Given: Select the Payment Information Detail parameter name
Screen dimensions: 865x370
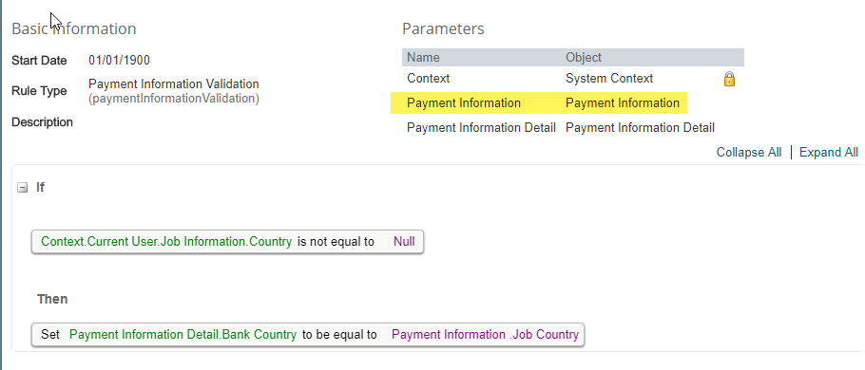Looking at the screenshot, I should pyautogui.click(x=481, y=128).
